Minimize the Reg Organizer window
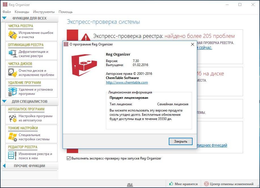Viewport: 260px width, 188px height. [227, 5]
